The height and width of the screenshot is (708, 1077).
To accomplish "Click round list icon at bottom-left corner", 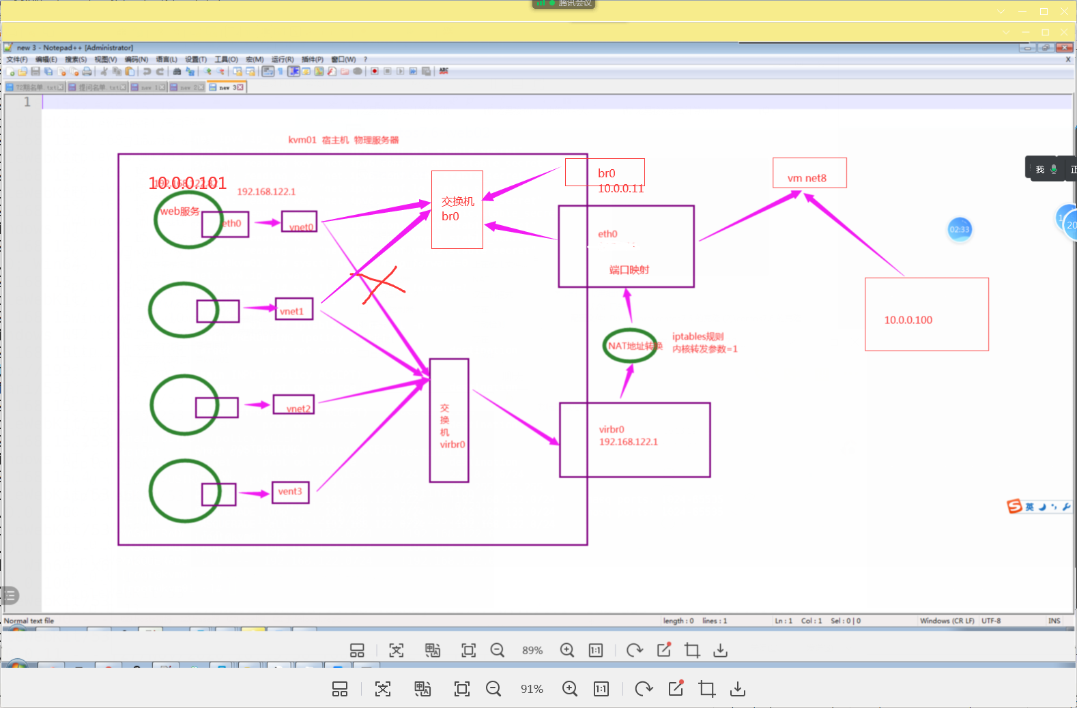I will [10, 595].
